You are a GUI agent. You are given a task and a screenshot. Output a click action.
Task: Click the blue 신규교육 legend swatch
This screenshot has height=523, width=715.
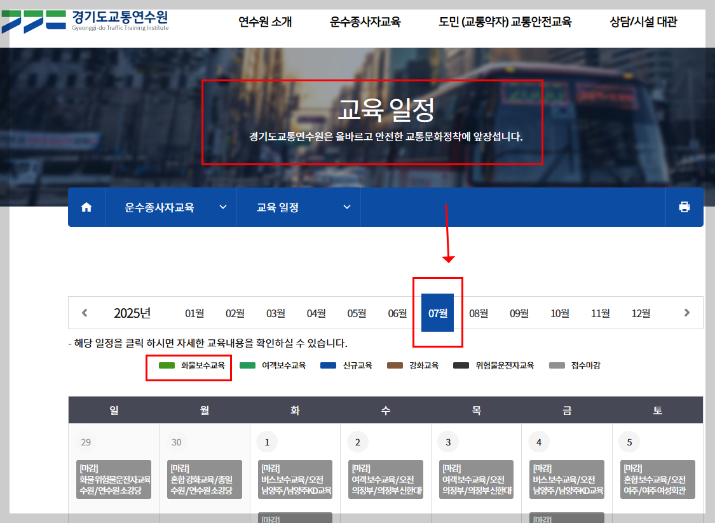point(329,365)
